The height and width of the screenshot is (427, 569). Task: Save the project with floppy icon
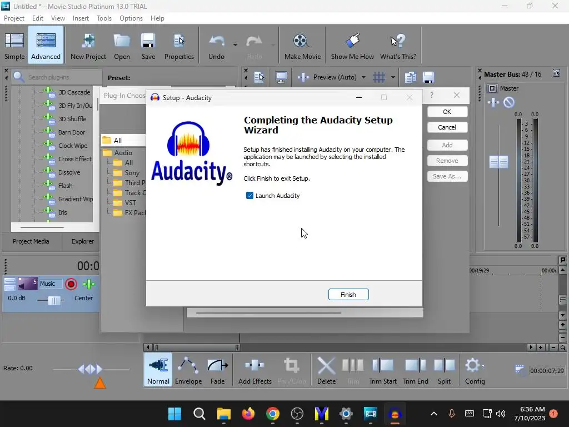(x=148, y=46)
